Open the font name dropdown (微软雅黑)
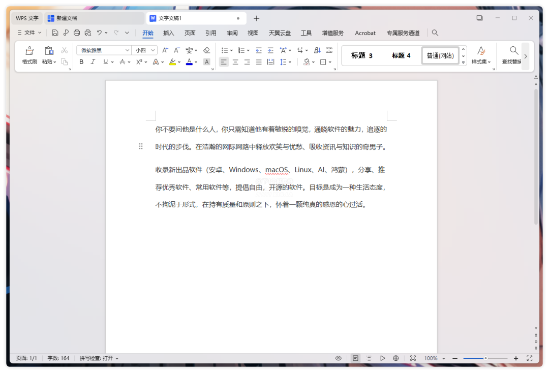 (127, 50)
